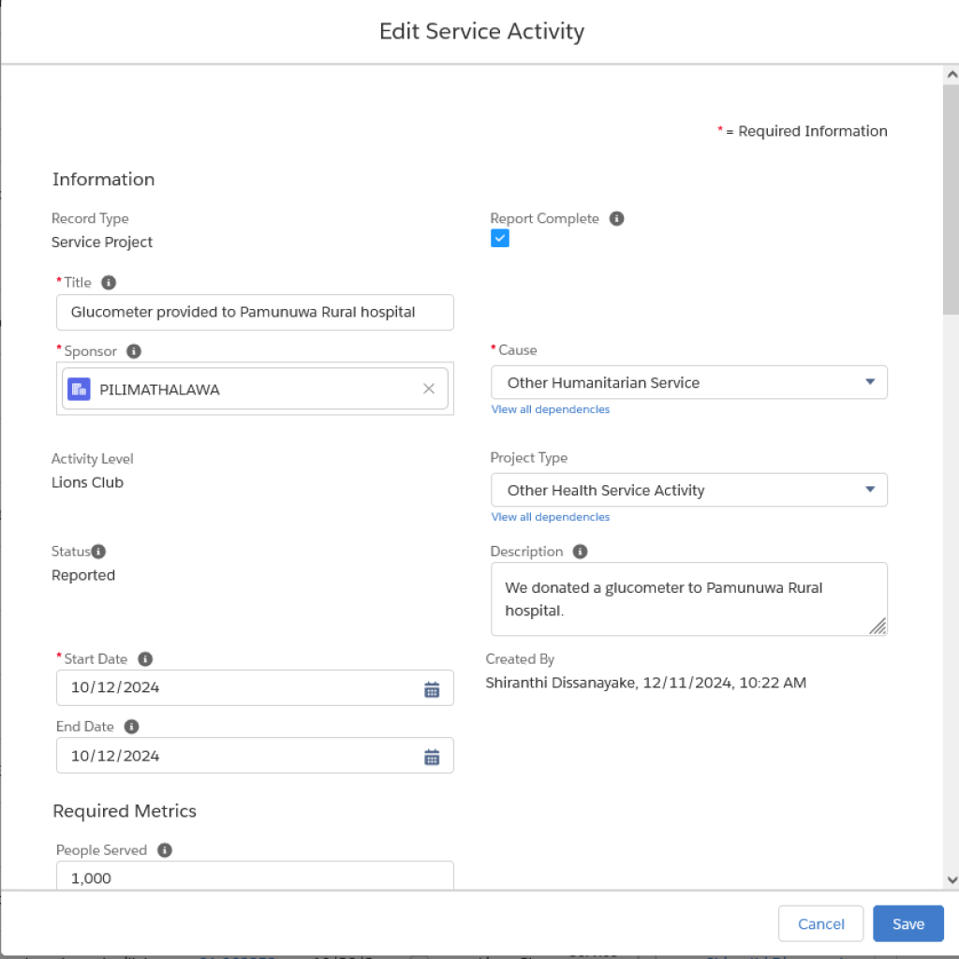The width and height of the screenshot is (959, 959).
Task: Click the End Date info icon
Action: click(x=131, y=727)
